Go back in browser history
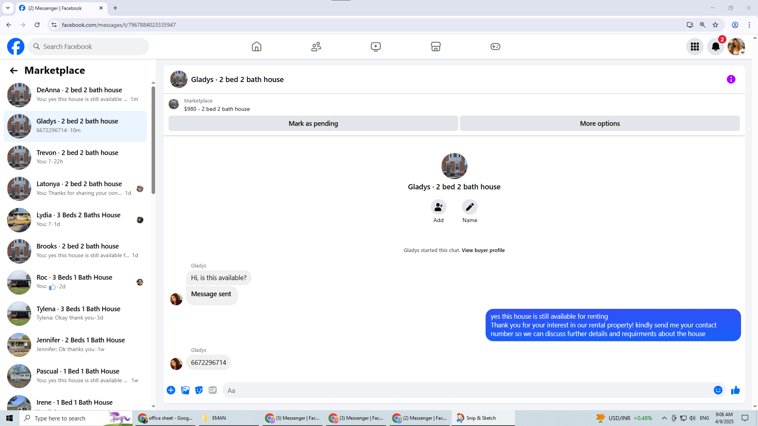Image resolution: width=758 pixels, height=426 pixels. pyautogui.click(x=9, y=25)
